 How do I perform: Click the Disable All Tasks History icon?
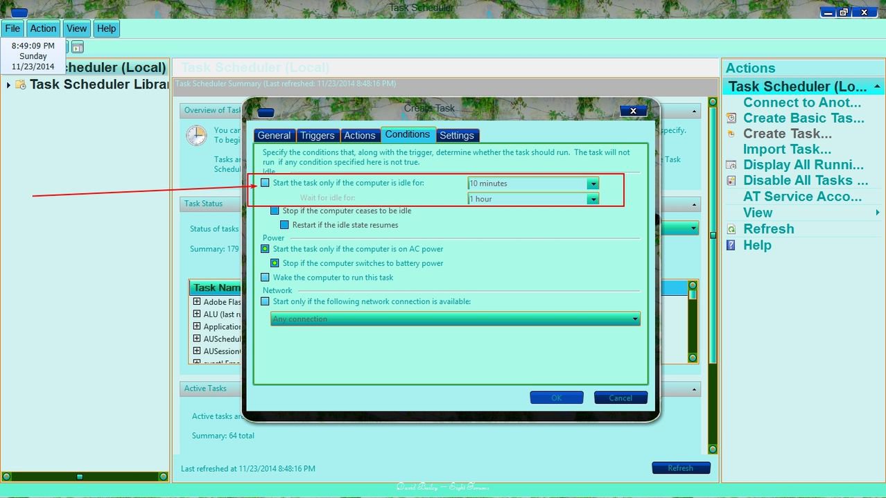coord(731,180)
